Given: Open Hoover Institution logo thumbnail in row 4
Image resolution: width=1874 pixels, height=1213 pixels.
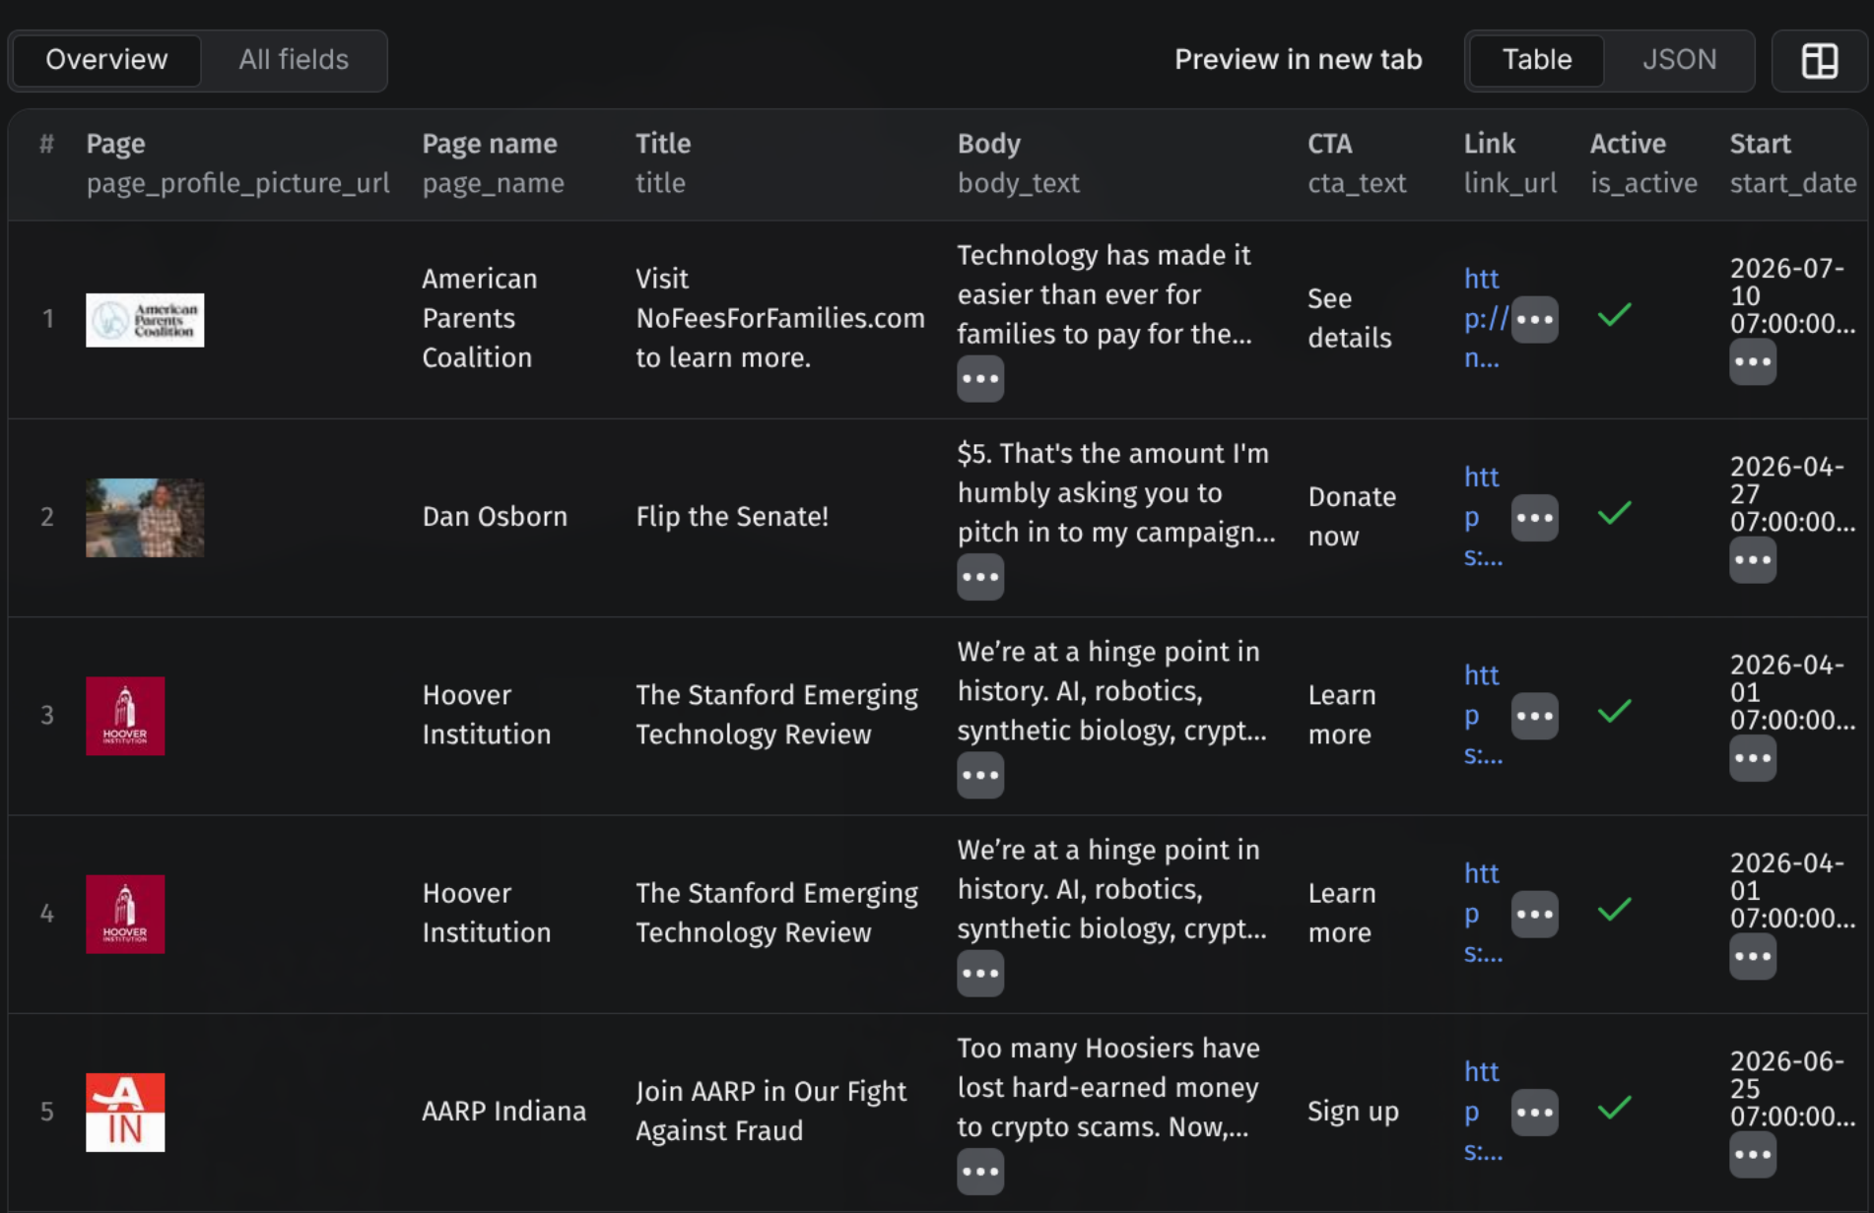Looking at the screenshot, I should [x=125, y=914].
